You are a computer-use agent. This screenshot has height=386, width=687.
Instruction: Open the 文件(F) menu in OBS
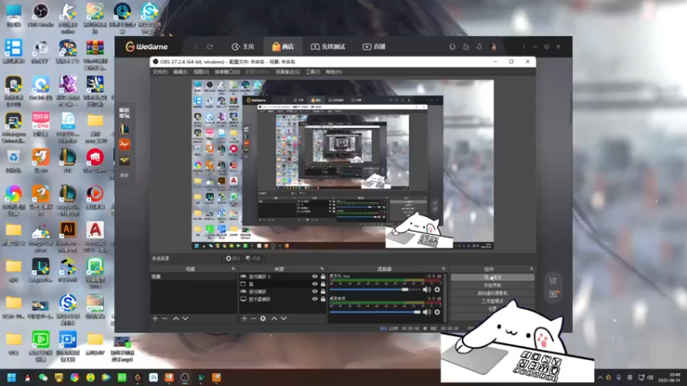point(160,72)
